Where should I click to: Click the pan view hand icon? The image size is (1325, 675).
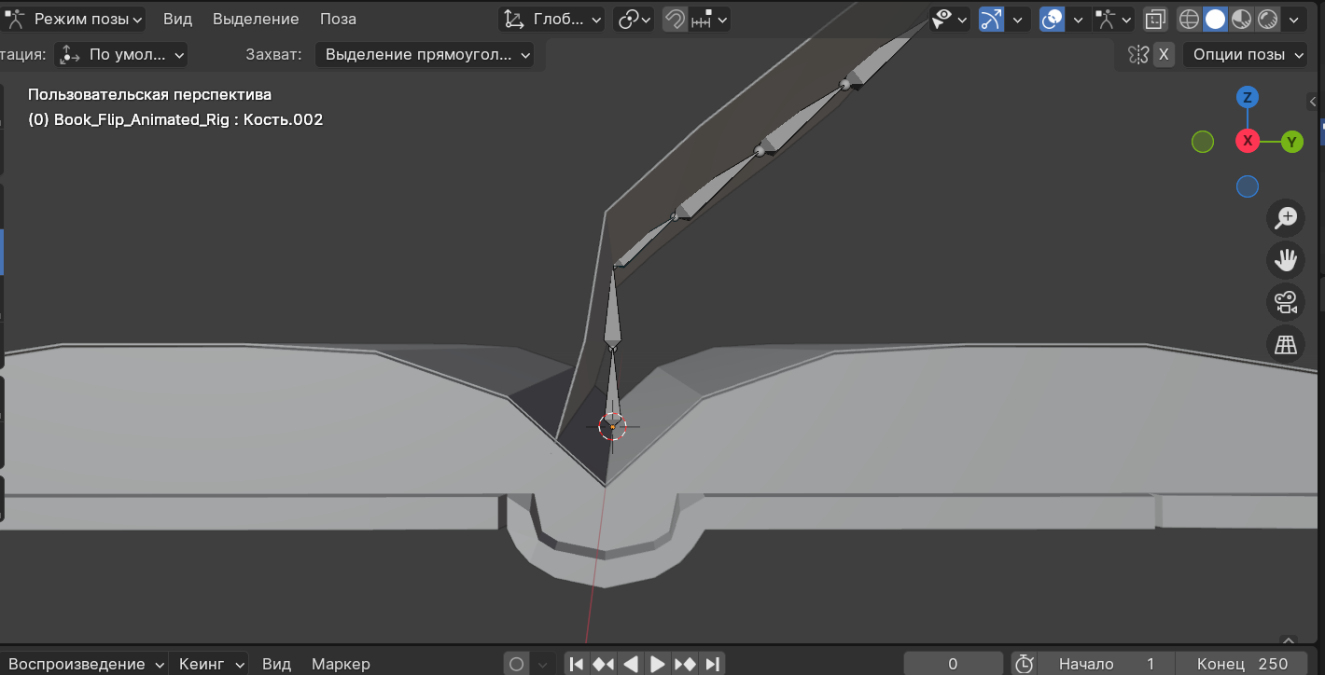pos(1286,259)
